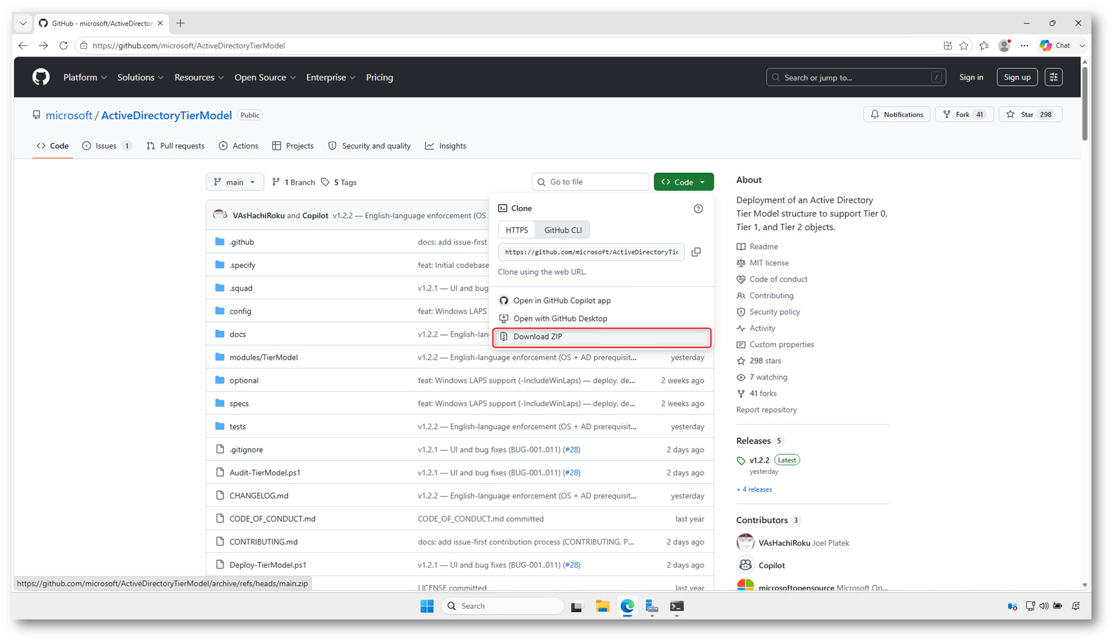
Task: Open the favorites list icon in toolbar
Action: (984, 46)
